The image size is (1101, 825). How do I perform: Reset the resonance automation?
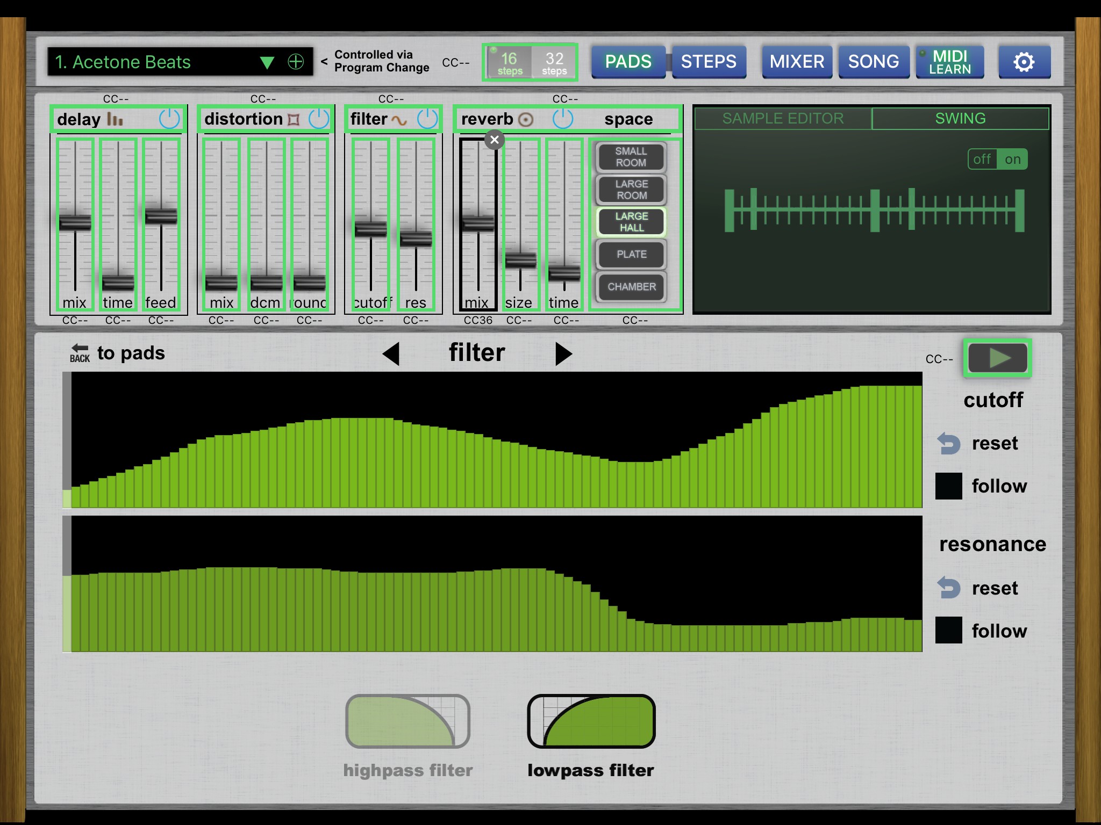(978, 588)
